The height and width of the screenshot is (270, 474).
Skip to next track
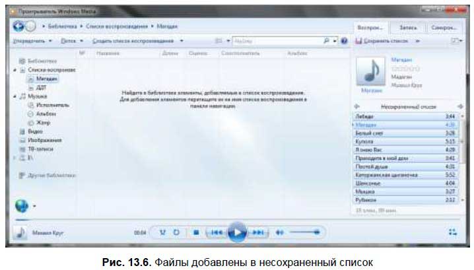point(258,232)
